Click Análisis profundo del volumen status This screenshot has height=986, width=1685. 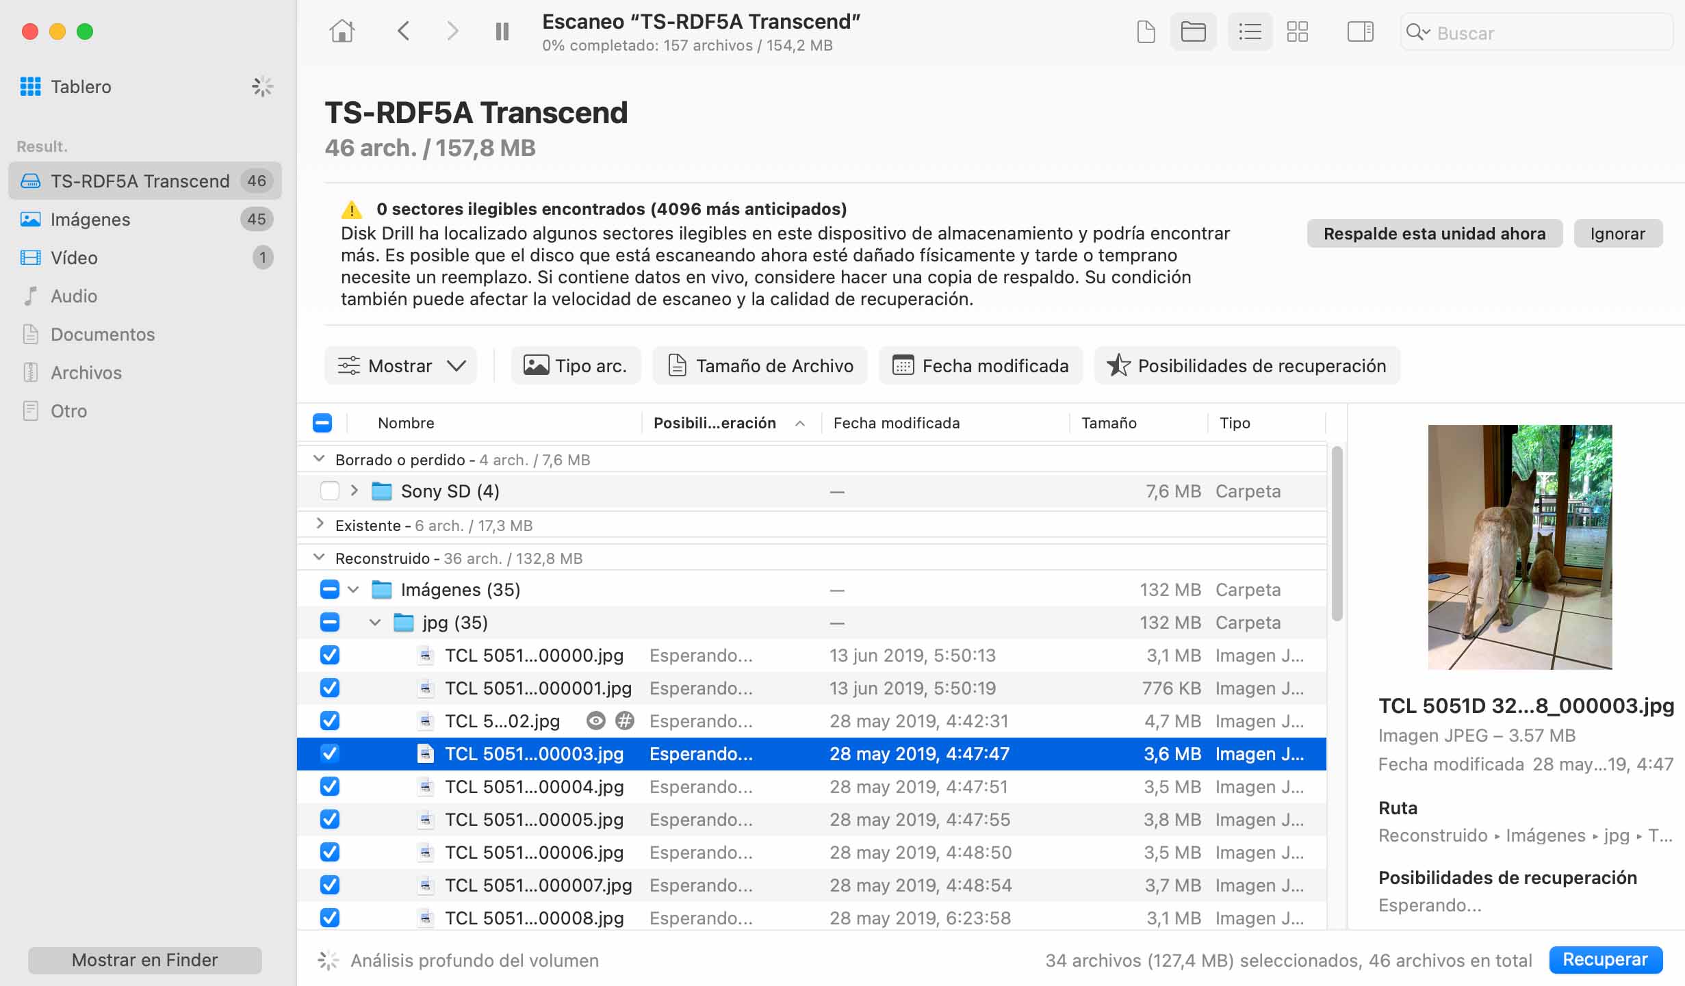tap(474, 960)
